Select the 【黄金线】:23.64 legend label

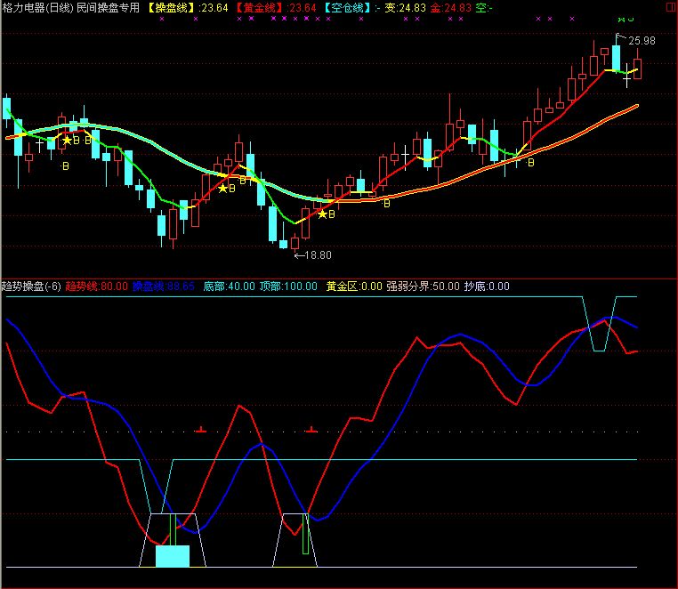(x=276, y=8)
